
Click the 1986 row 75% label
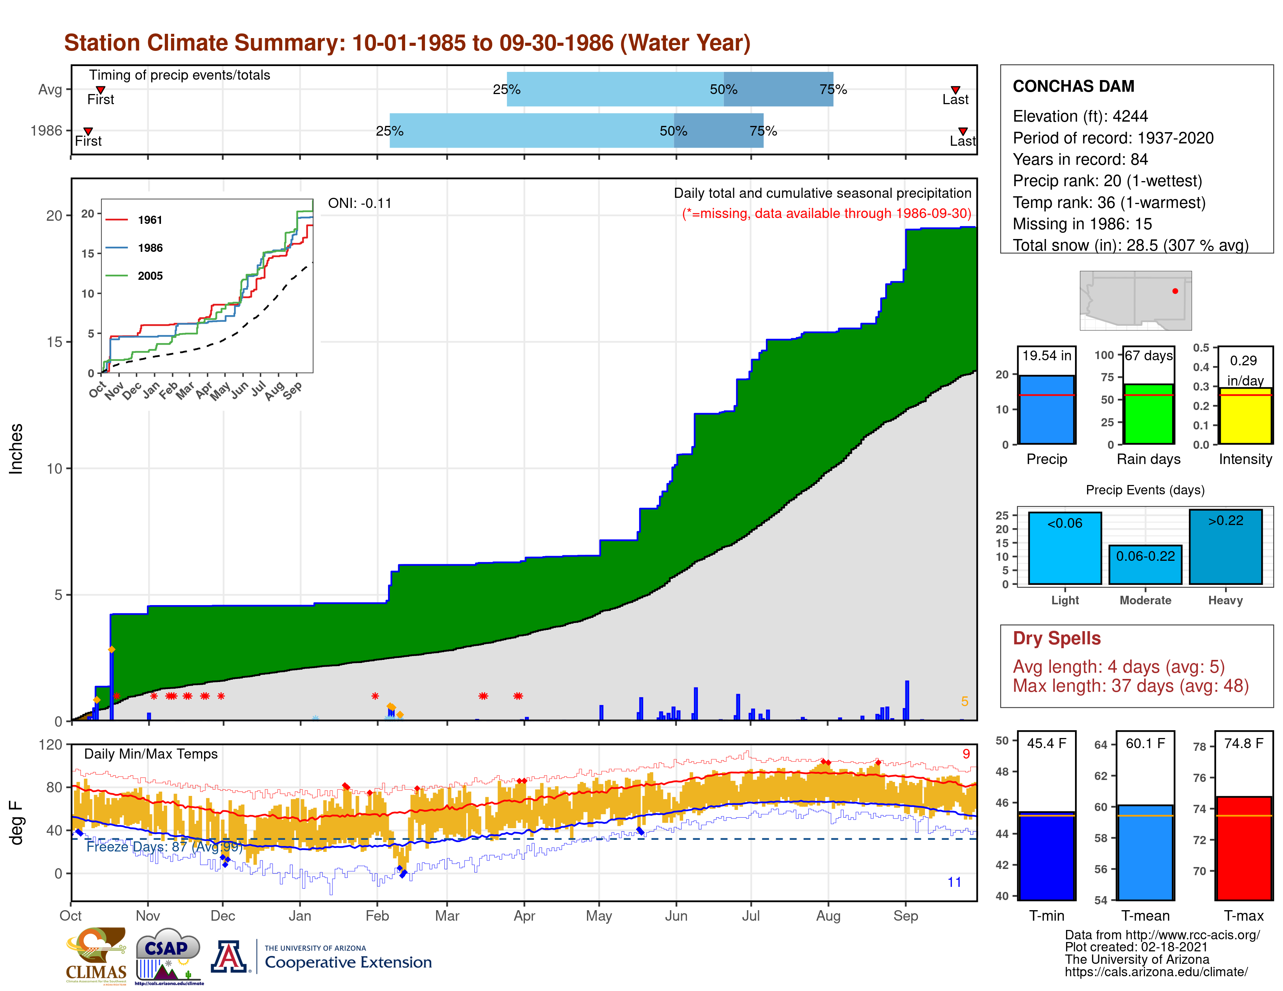[x=763, y=131]
